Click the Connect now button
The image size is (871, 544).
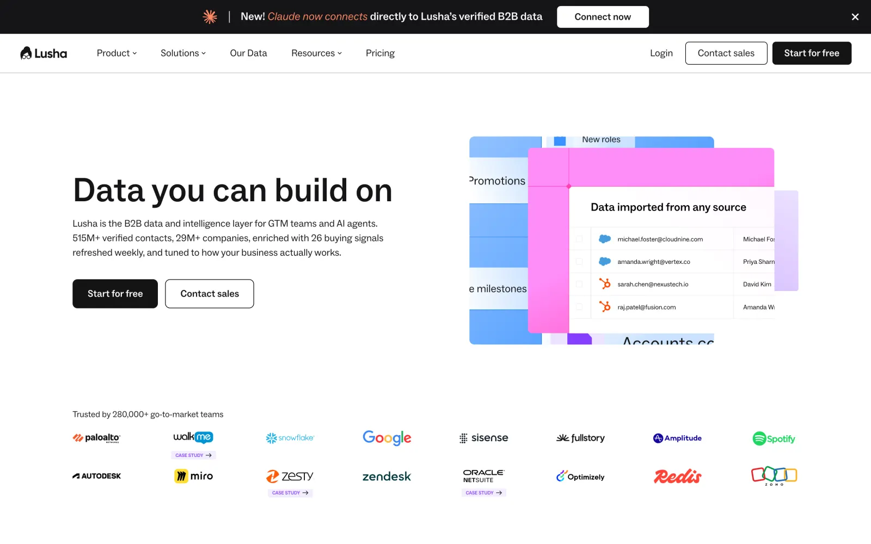tap(603, 17)
